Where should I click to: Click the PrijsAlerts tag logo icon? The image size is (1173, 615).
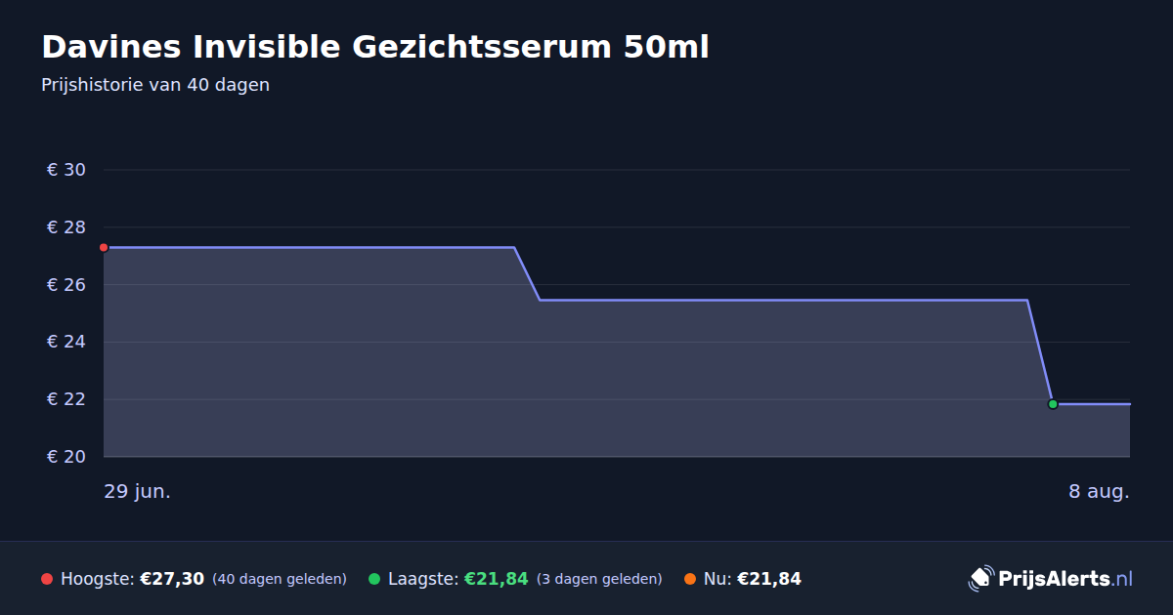[x=980, y=578]
